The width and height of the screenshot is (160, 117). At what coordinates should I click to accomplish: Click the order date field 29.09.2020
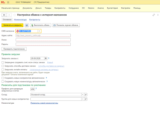pyautogui.click(x=37, y=59)
